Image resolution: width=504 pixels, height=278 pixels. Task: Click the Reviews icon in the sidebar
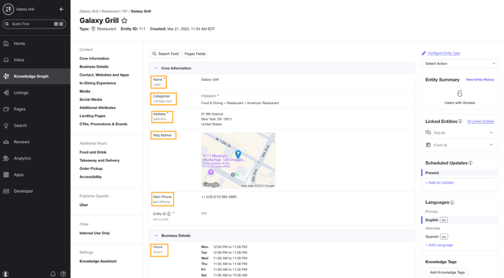click(x=6, y=142)
